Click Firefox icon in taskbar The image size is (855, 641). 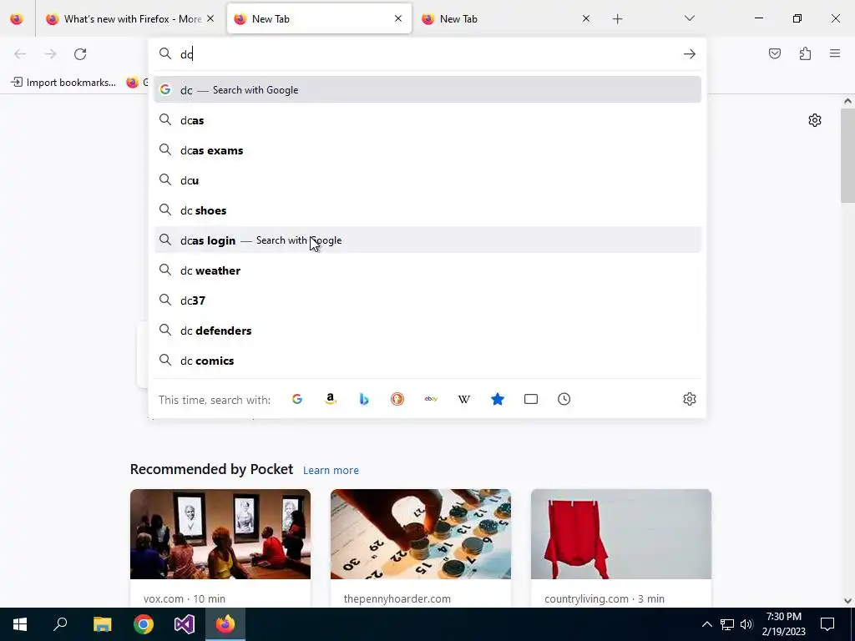[225, 624]
